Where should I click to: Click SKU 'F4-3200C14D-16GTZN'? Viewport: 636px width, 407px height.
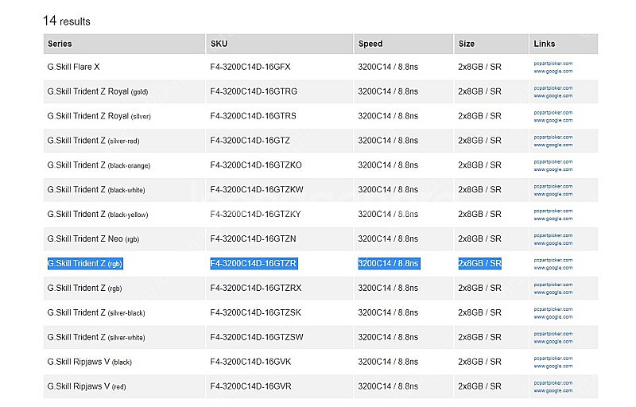pos(253,238)
